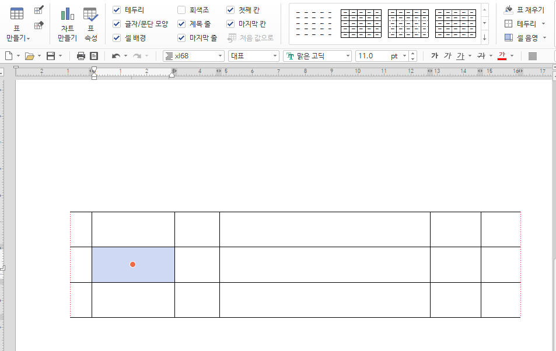Select the draw table pencil icon
Viewport: 556px width, 351px height.
tap(39, 9)
